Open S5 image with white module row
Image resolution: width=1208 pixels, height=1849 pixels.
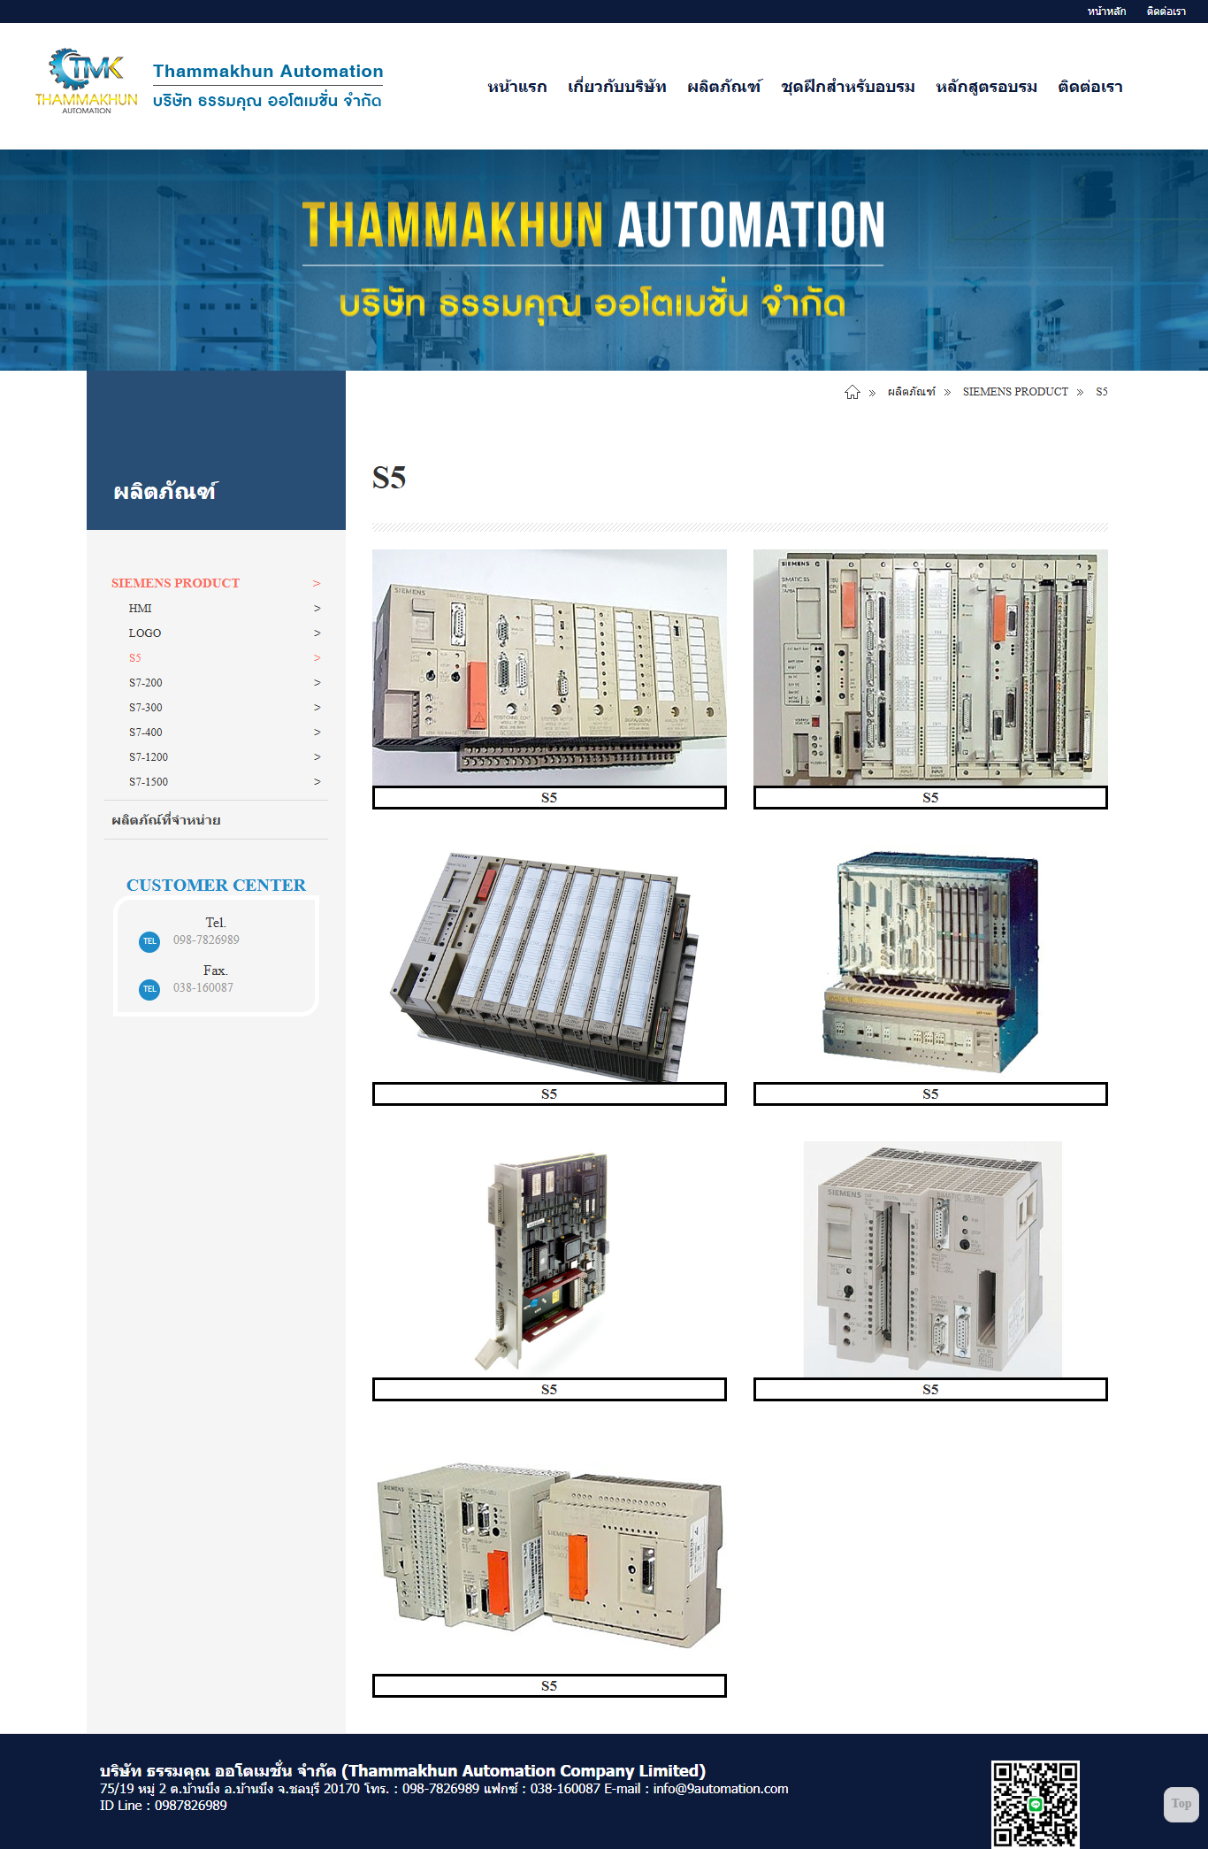(549, 964)
